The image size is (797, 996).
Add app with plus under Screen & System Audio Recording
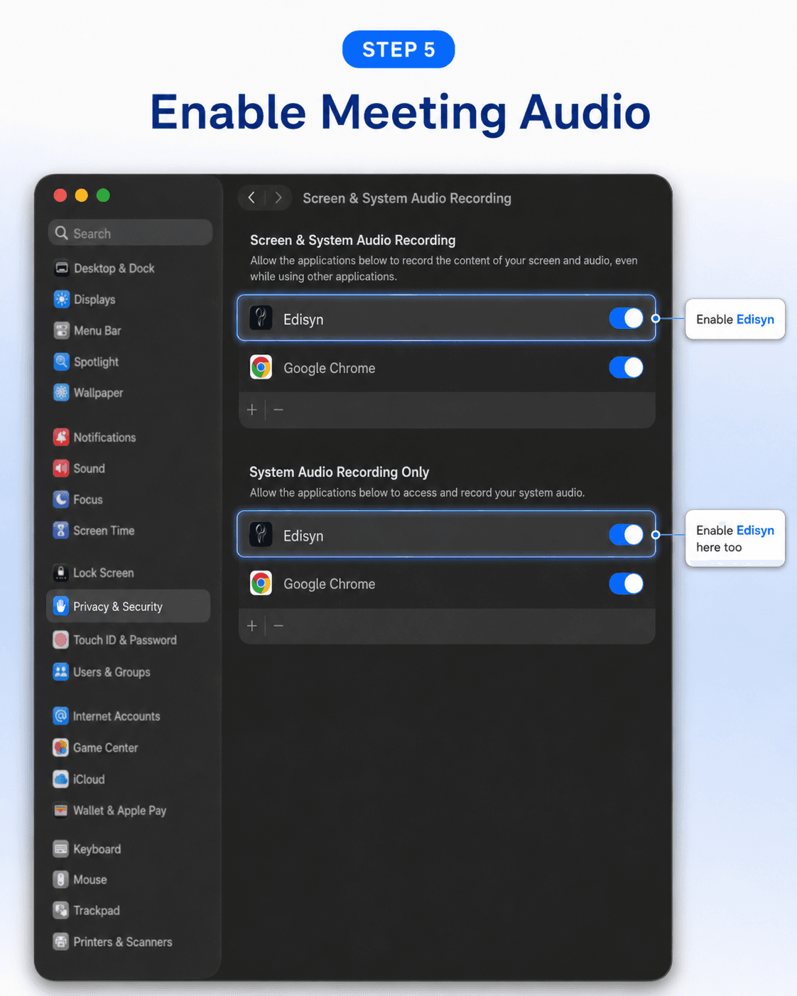[251, 410]
